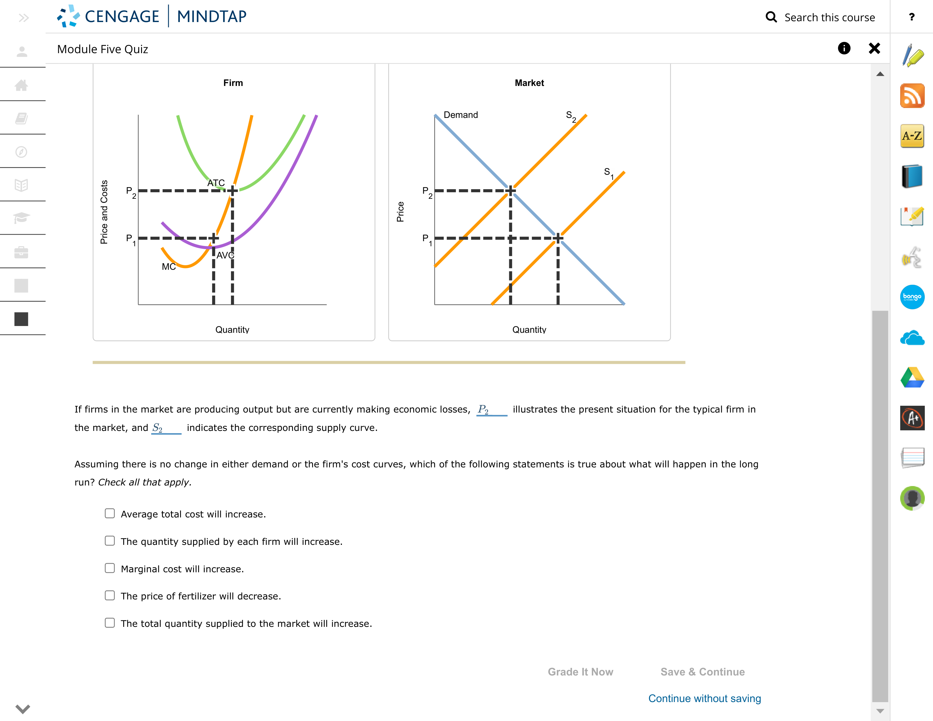This screenshot has height=721, width=933.
Task: Collapse the left navigation panel
Action: click(23, 18)
